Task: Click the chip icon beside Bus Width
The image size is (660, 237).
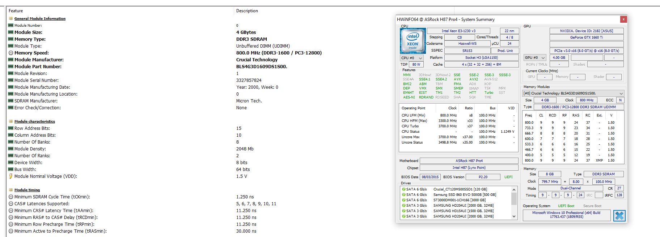Action: 10,169
